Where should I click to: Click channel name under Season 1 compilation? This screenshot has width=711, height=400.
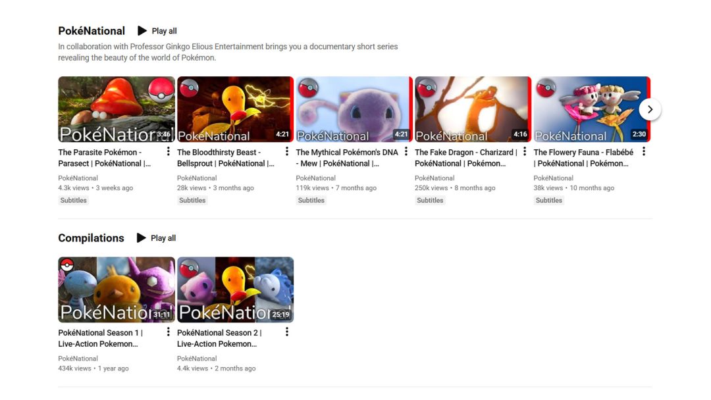pos(78,359)
